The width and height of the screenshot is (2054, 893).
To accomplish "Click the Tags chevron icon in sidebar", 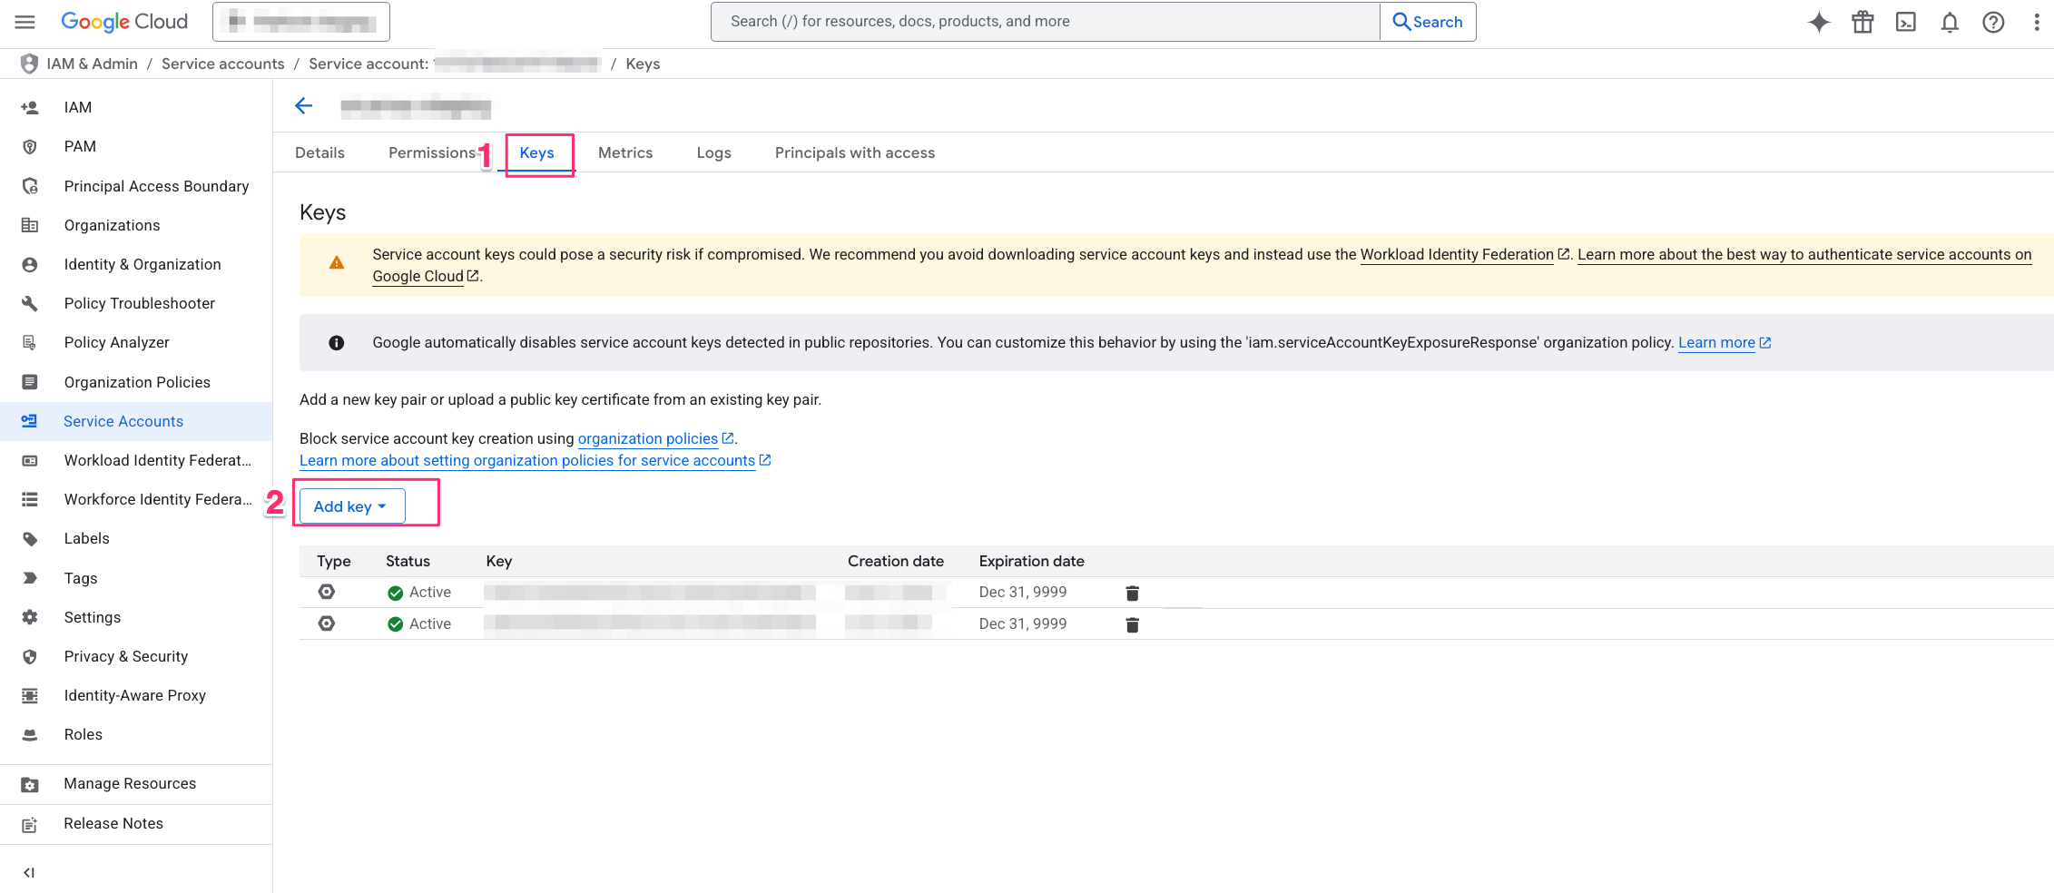I will (30, 578).
